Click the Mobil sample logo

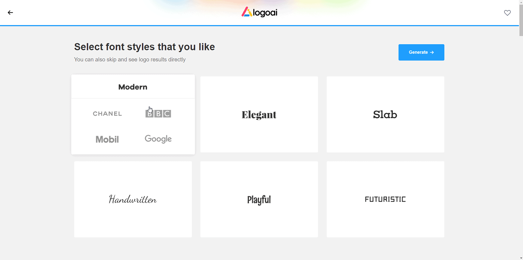pyautogui.click(x=107, y=139)
